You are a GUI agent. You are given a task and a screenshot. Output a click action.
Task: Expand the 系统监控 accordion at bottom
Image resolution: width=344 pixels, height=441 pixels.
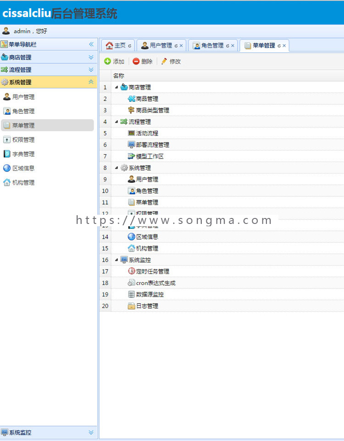click(x=91, y=432)
